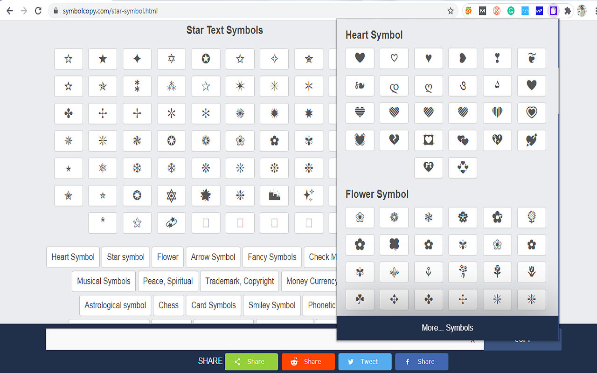Click the red X to clear copied symbols
Viewport: 597px width, 373px height.
tap(472, 340)
